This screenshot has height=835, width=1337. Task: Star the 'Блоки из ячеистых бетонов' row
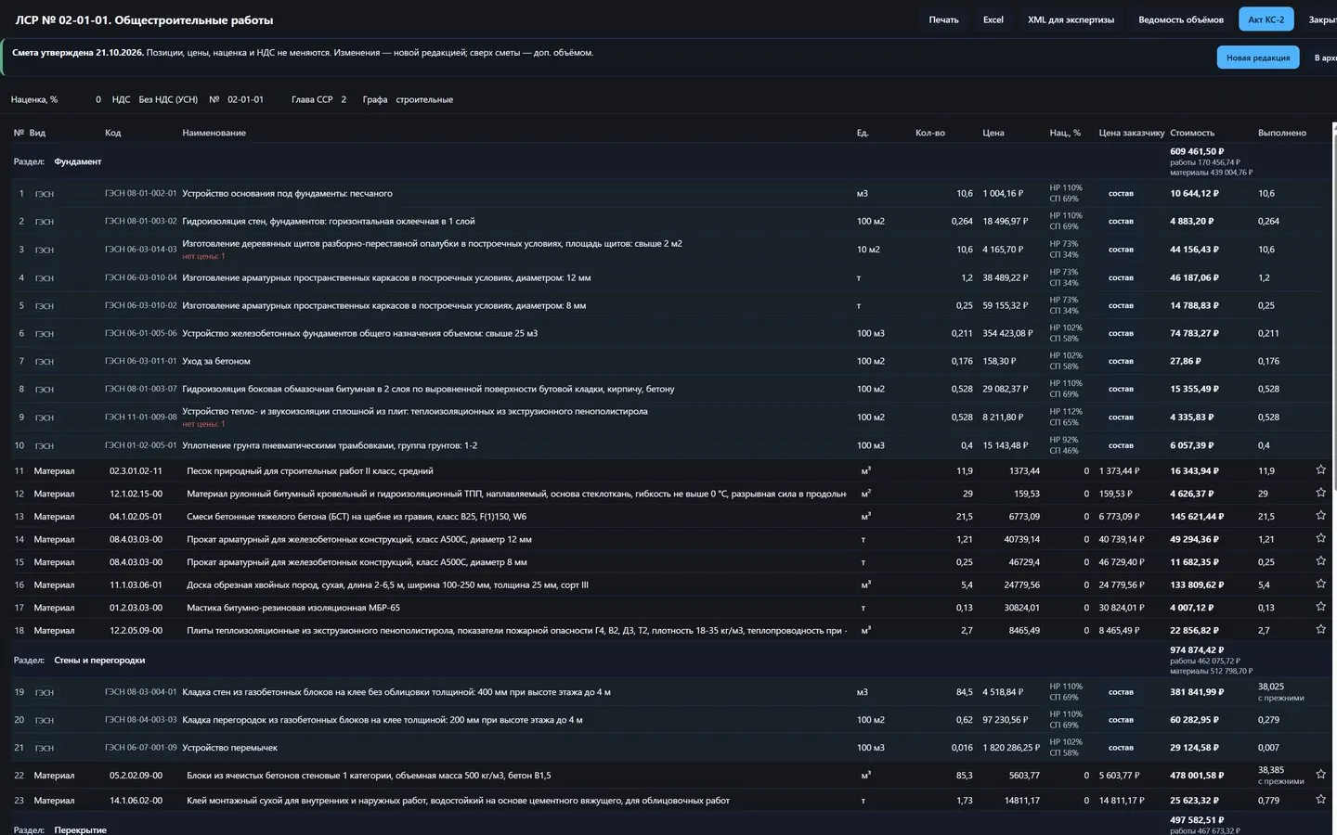click(x=1320, y=774)
